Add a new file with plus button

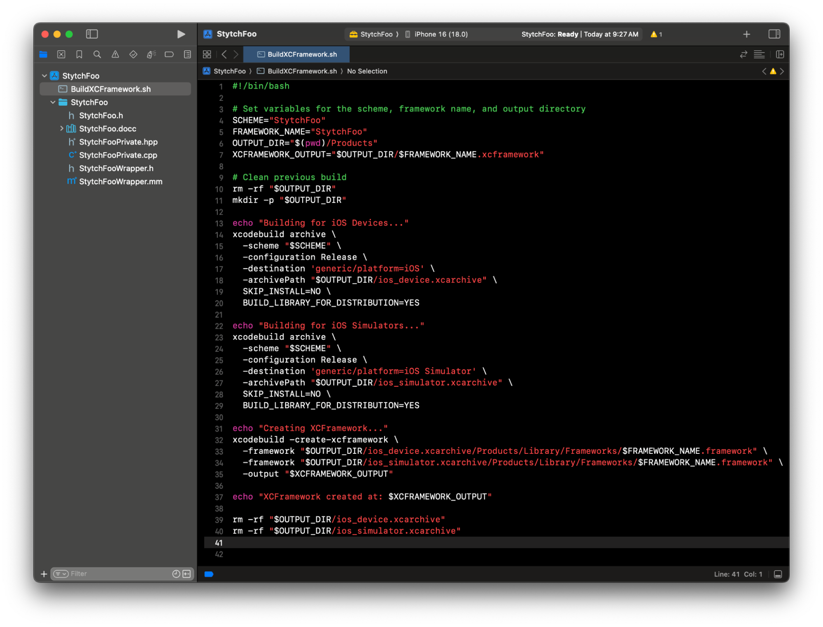pyautogui.click(x=44, y=574)
